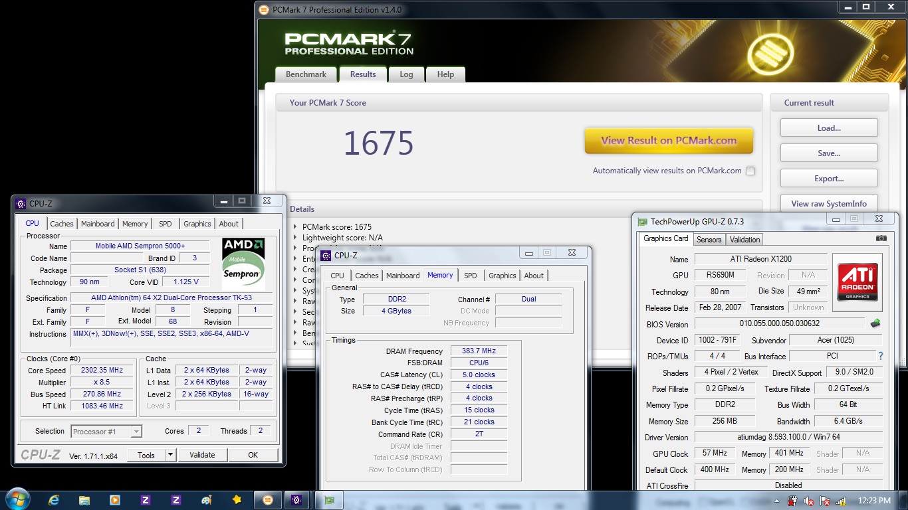Click the GPU-Z window title icon
The width and height of the screenshot is (908, 510).
pyautogui.click(x=643, y=222)
